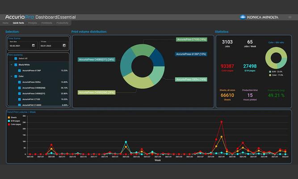Uncheck the AccurioPrint C7100 checkbox
Viewport: 298px width, 179px height.
coord(19,99)
